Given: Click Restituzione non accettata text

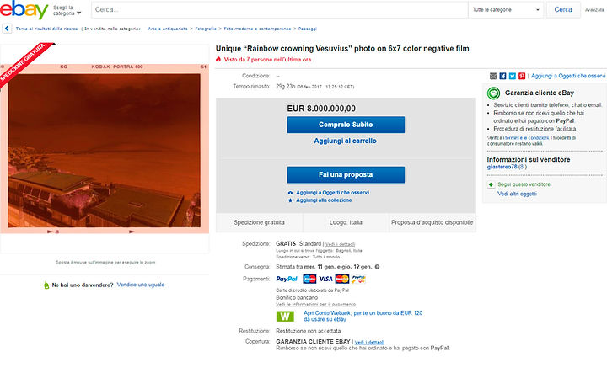Looking at the screenshot, I should tap(309, 331).
